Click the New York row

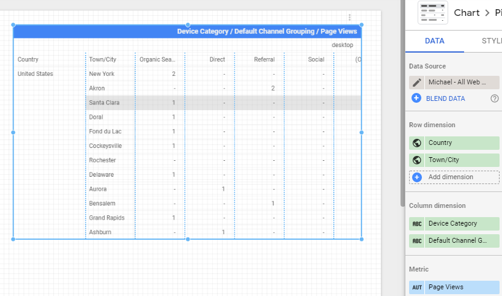223,74
